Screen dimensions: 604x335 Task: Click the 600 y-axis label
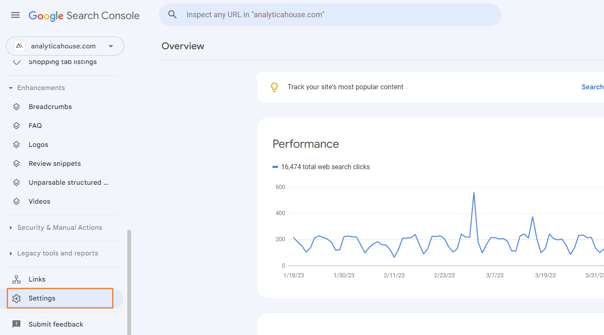[280, 187]
